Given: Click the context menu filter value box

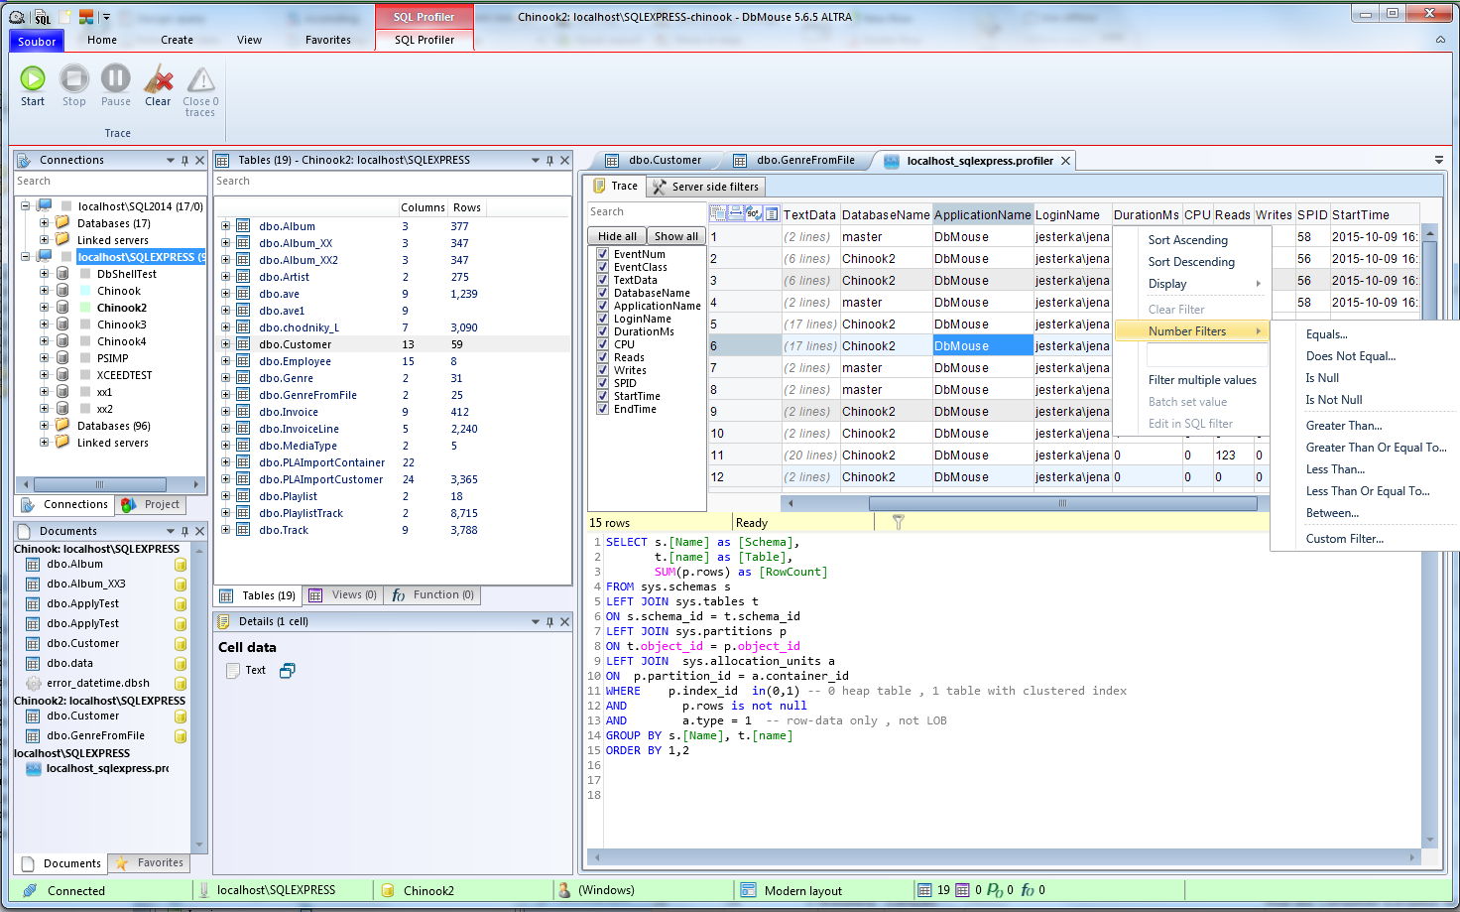Looking at the screenshot, I should click(1207, 355).
